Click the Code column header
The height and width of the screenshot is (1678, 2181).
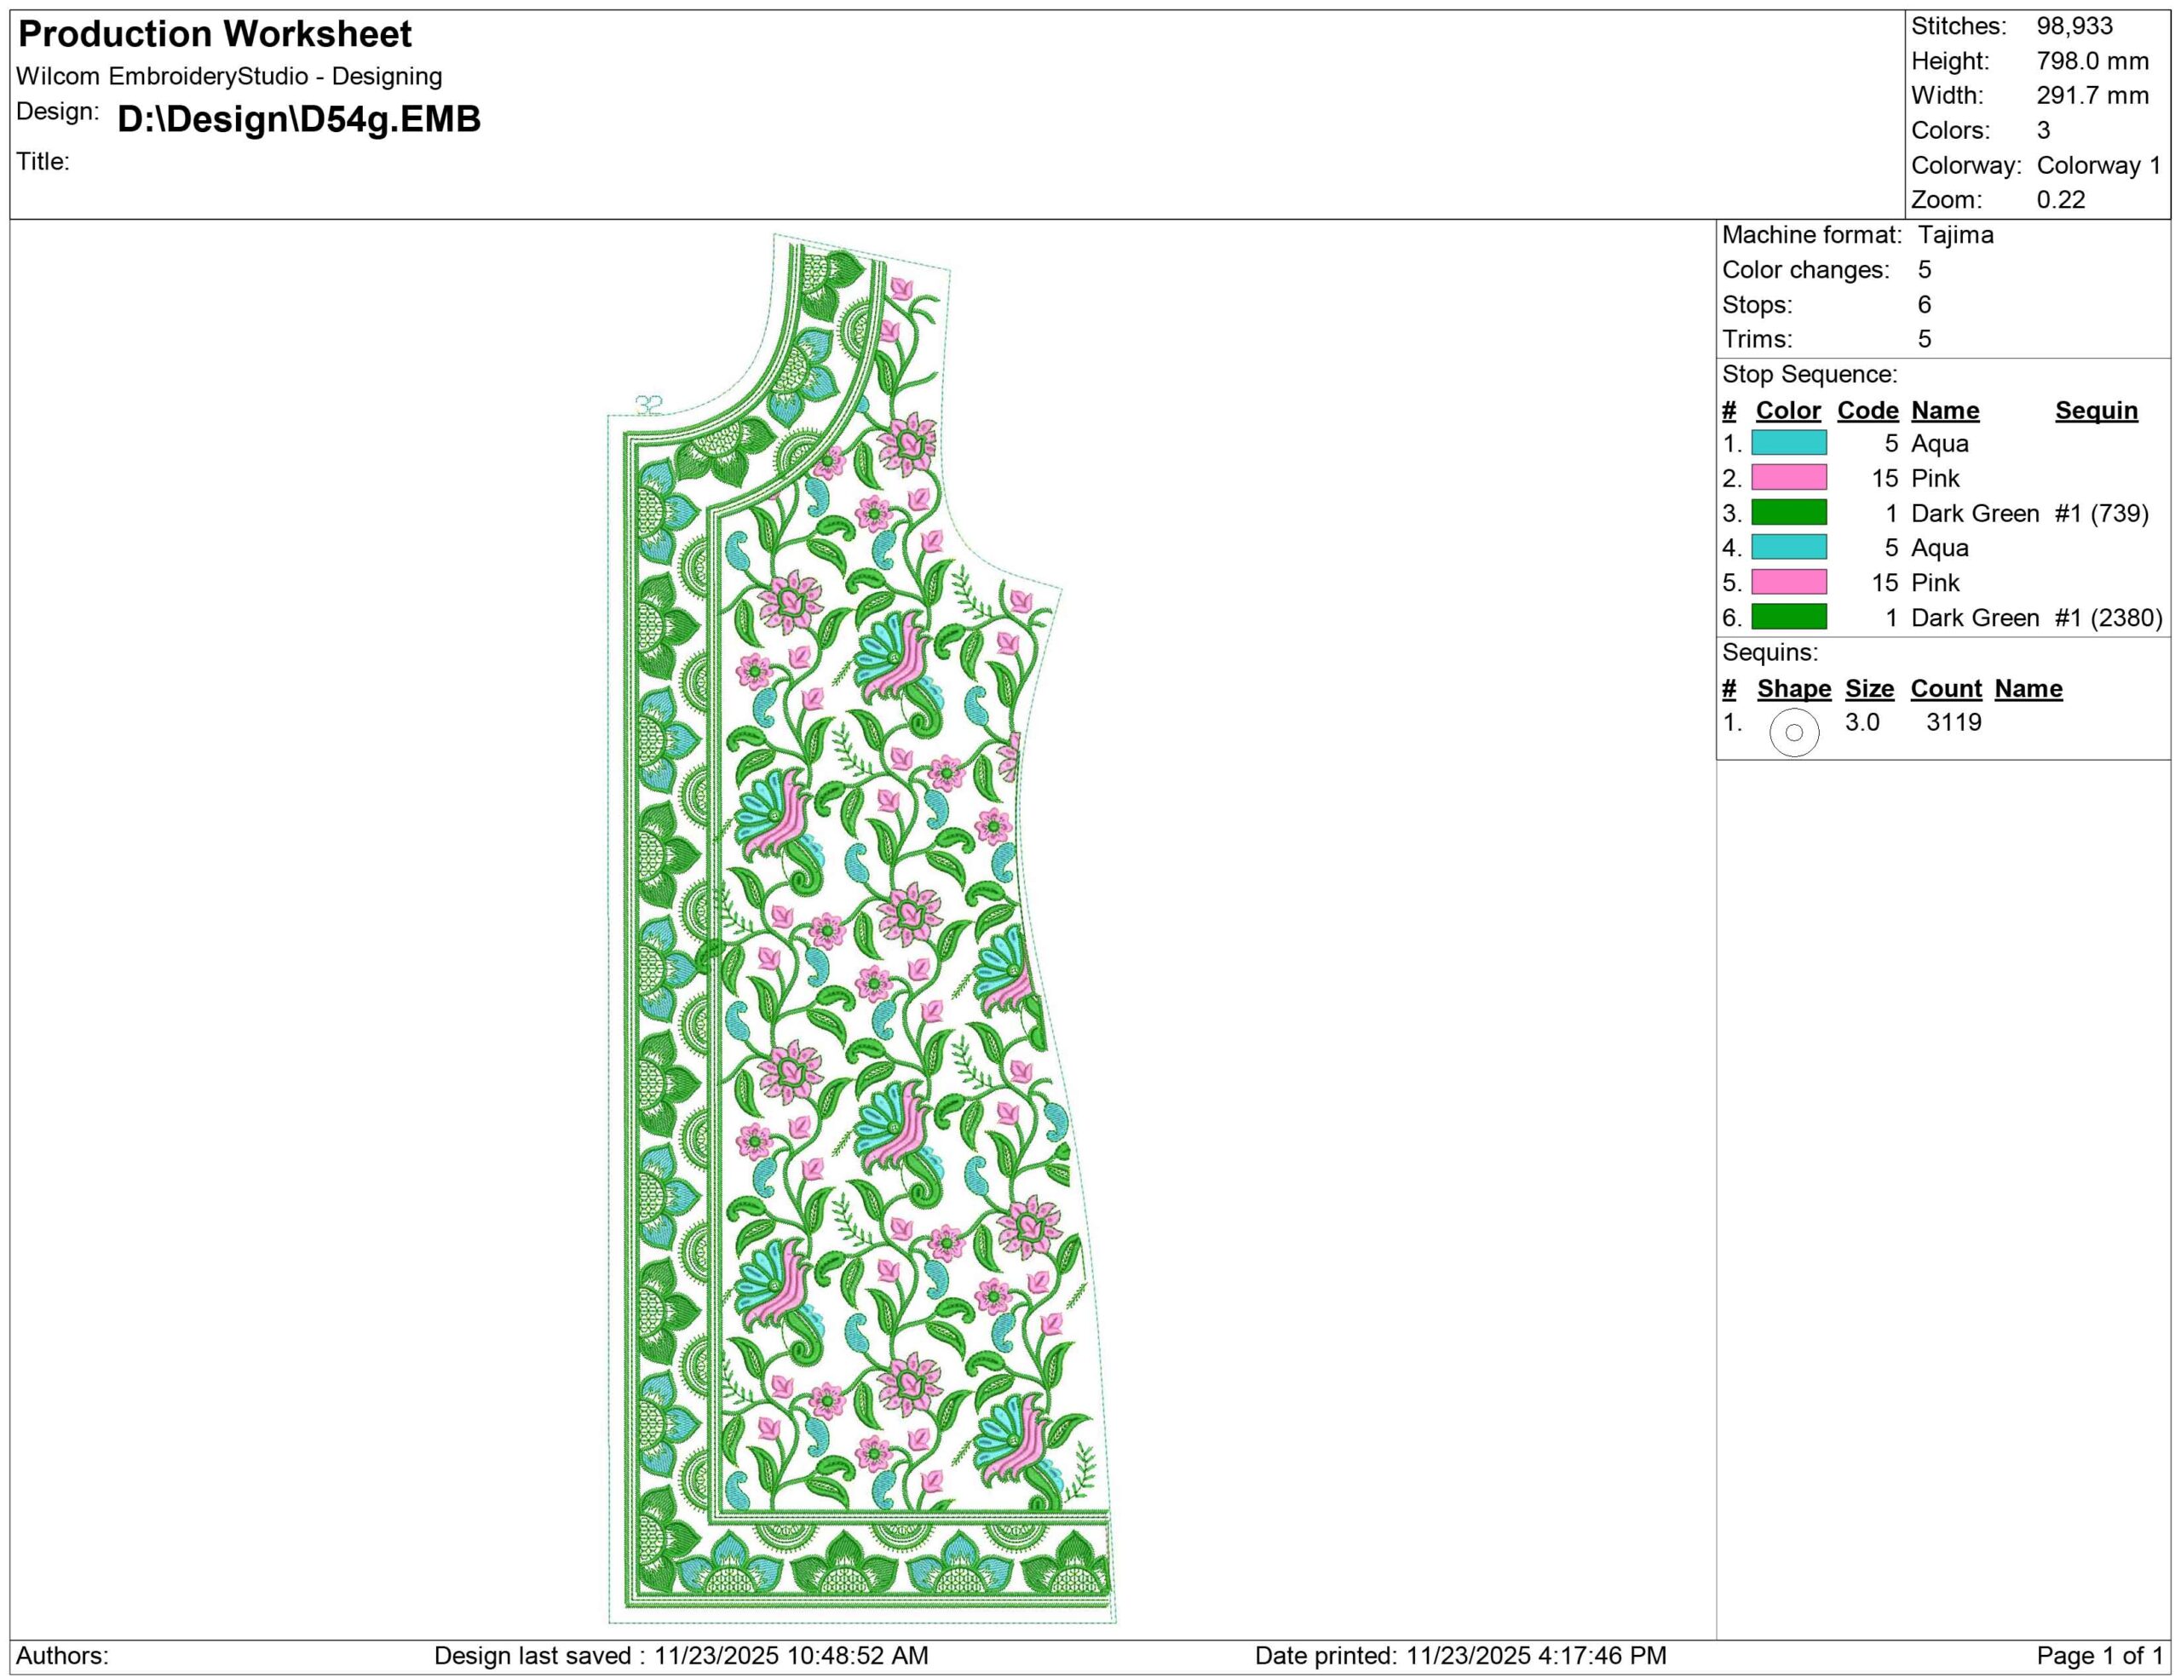click(x=1867, y=411)
